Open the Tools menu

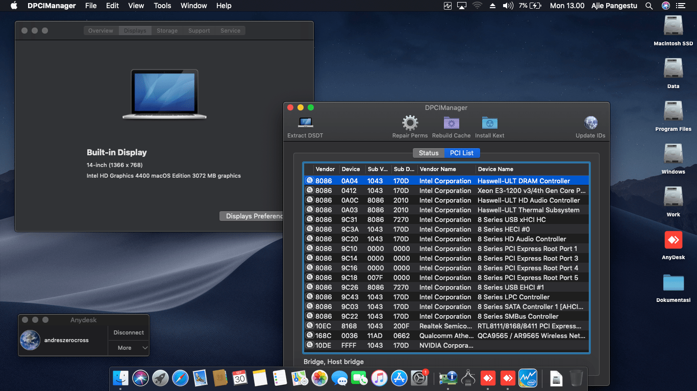162,6
